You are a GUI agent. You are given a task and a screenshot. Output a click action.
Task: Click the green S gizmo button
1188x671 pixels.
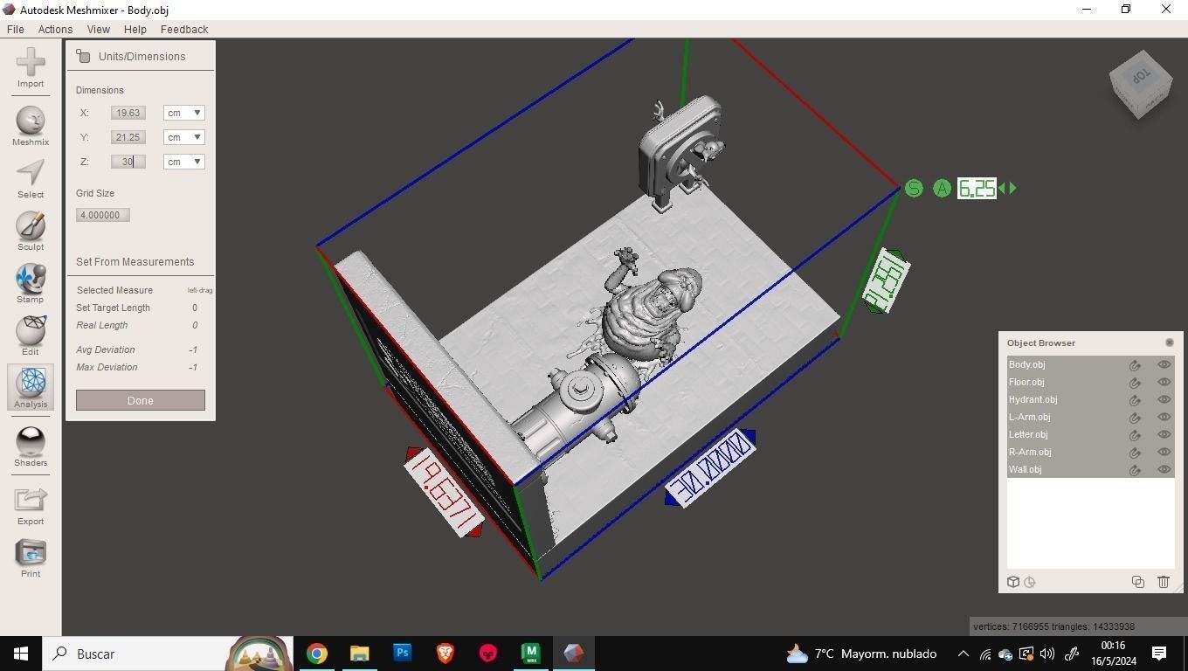tap(914, 188)
